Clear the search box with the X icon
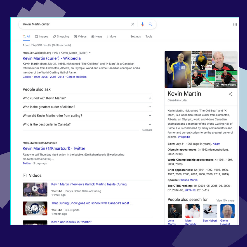247x247 pixels. pyautogui.click(x=133, y=24)
